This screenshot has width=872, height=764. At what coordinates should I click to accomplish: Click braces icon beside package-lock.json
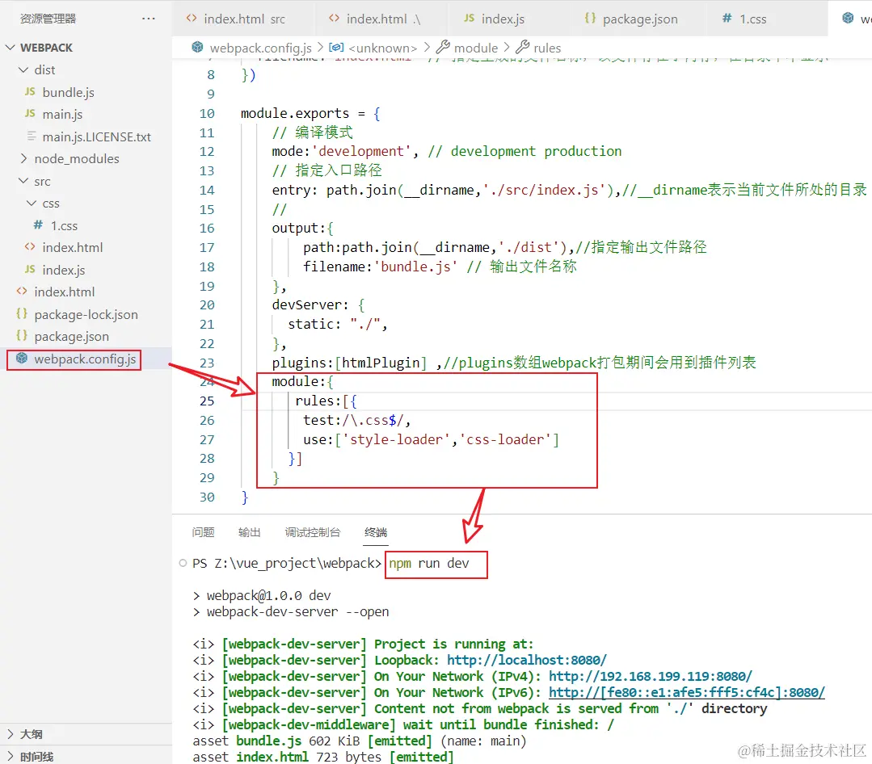coord(22,313)
